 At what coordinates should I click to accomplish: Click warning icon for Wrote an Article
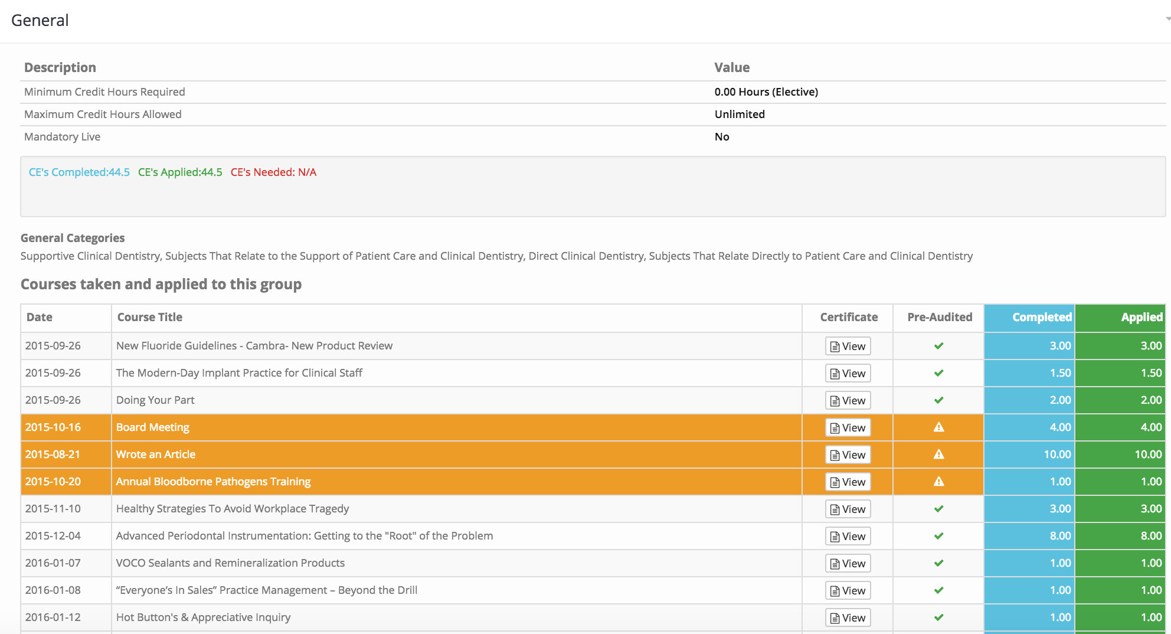click(938, 455)
